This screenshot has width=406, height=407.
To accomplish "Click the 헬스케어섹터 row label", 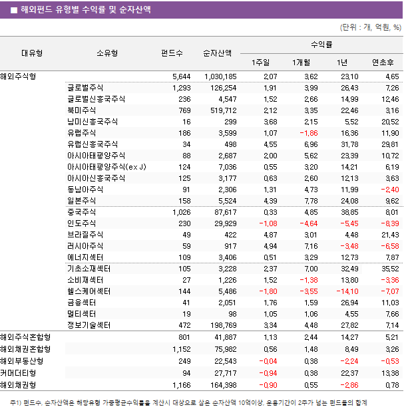I will [89, 291].
